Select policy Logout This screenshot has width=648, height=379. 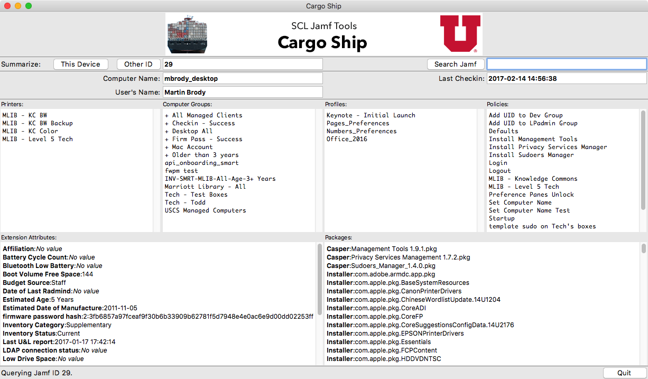[x=500, y=171]
